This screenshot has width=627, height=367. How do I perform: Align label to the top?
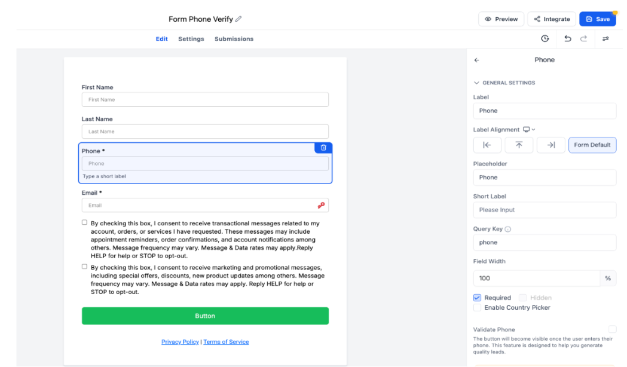(519, 145)
